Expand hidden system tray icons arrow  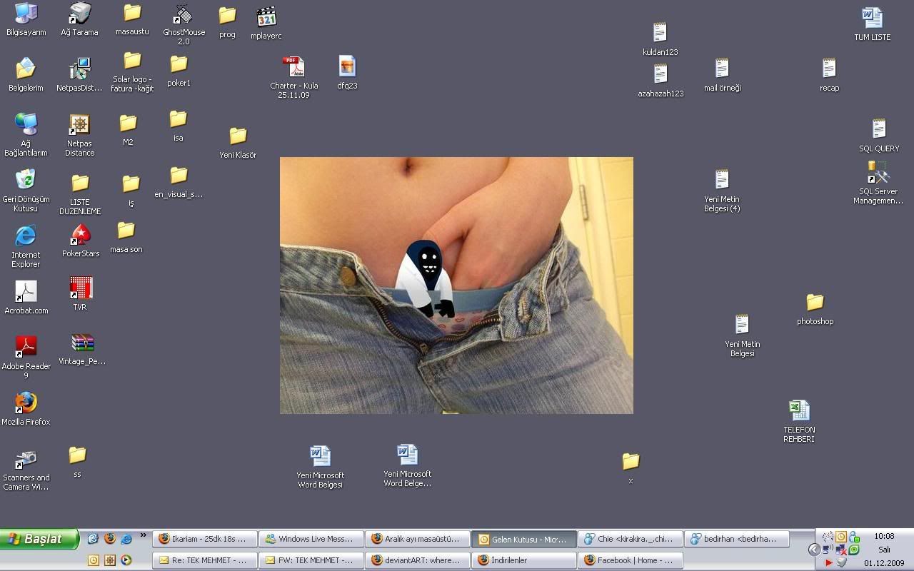(x=814, y=550)
